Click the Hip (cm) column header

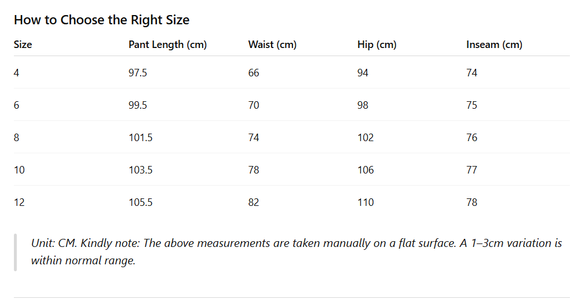pyautogui.click(x=376, y=45)
